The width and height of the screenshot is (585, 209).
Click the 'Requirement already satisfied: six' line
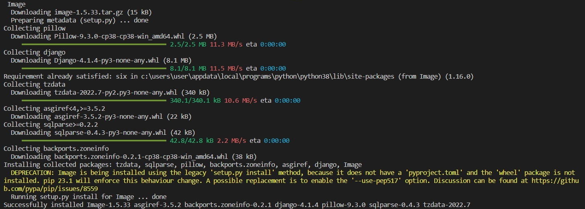click(239, 76)
